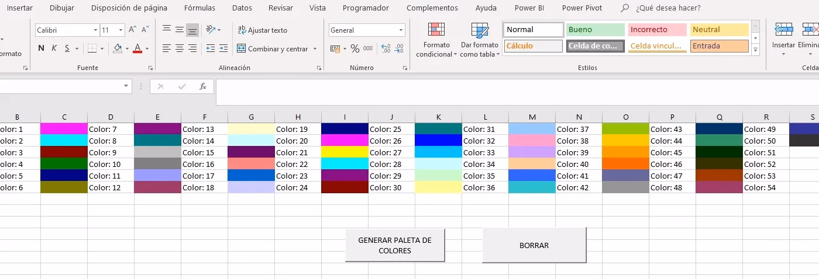The height and width of the screenshot is (279, 819).
Task: Open the Disposición de página tab
Action: pyautogui.click(x=129, y=8)
